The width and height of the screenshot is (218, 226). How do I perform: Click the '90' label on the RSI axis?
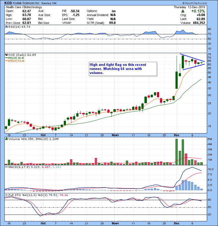tap(209, 29)
